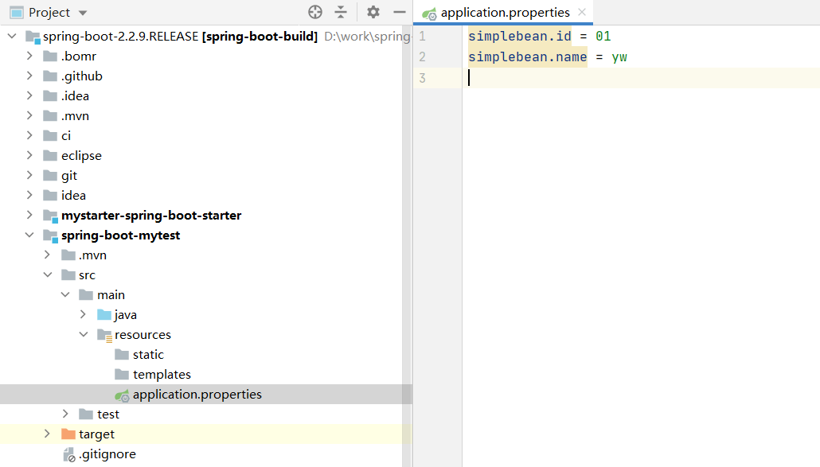Expand the java folder

[x=83, y=315]
